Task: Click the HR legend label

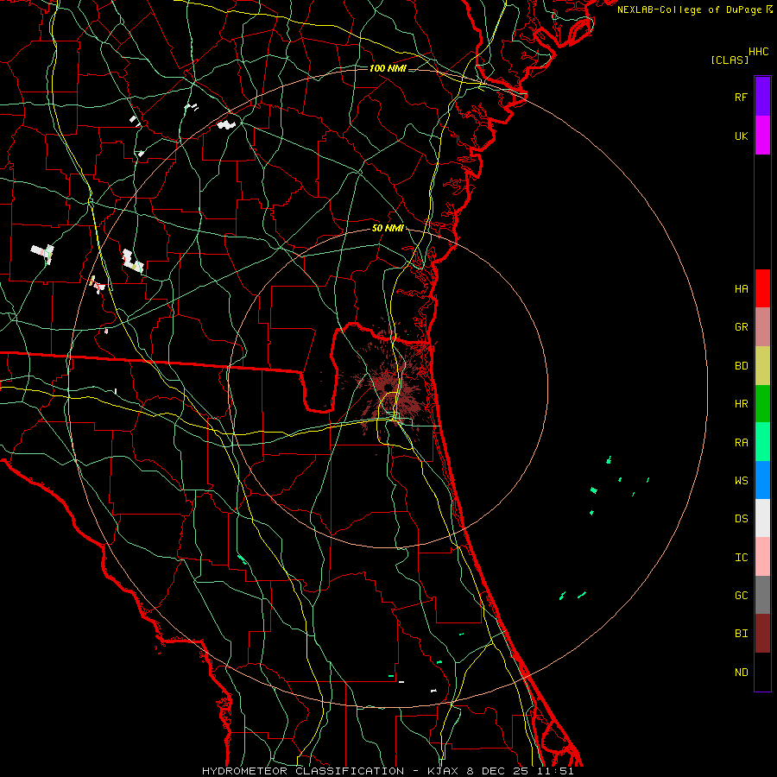Action: [x=741, y=404]
